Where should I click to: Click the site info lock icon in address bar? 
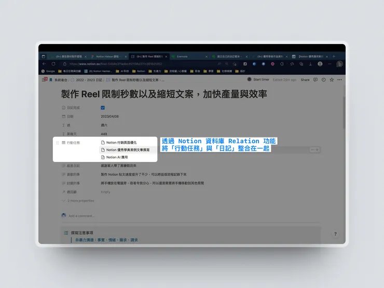[x=65, y=64]
